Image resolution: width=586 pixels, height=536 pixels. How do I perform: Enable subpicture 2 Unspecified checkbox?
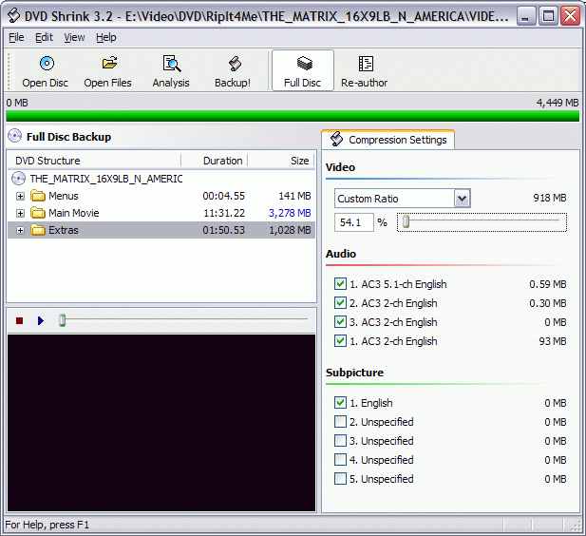tap(341, 422)
